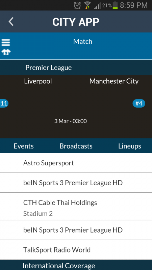
Task: Select the Astro Supersport broadcast
Action: pyautogui.click(x=76, y=163)
